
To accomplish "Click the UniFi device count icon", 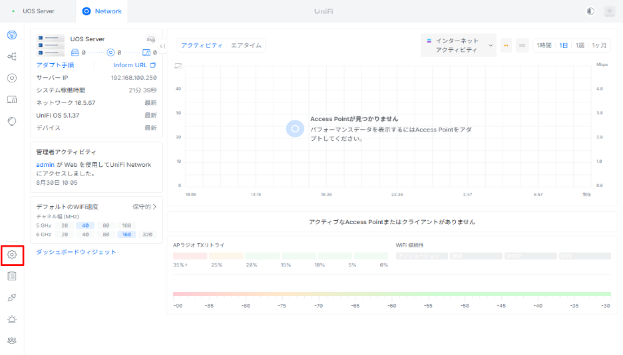I will click(x=111, y=53).
